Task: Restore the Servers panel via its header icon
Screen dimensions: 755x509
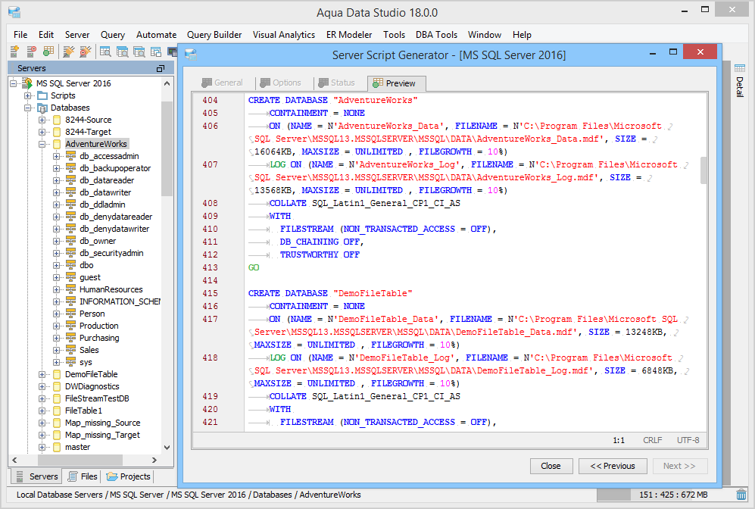Action: pyautogui.click(x=161, y=68)
